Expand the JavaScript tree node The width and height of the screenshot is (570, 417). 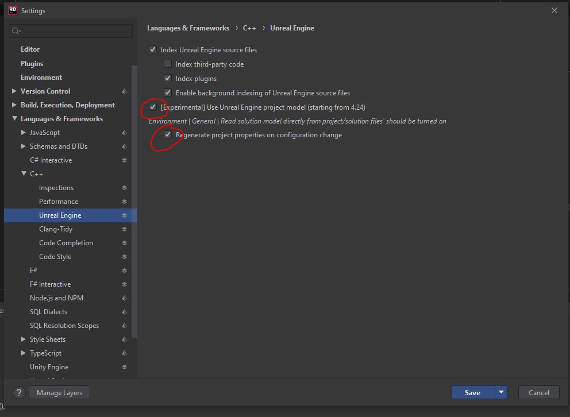23,132
